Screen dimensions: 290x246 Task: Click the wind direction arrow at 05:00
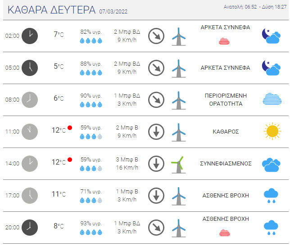click(x=156, y=67)
